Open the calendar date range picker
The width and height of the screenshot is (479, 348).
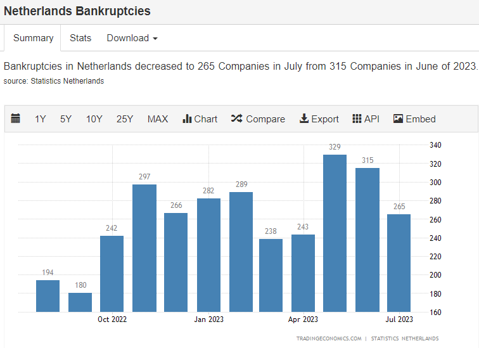pyautogui.click(x=16, y=119)
